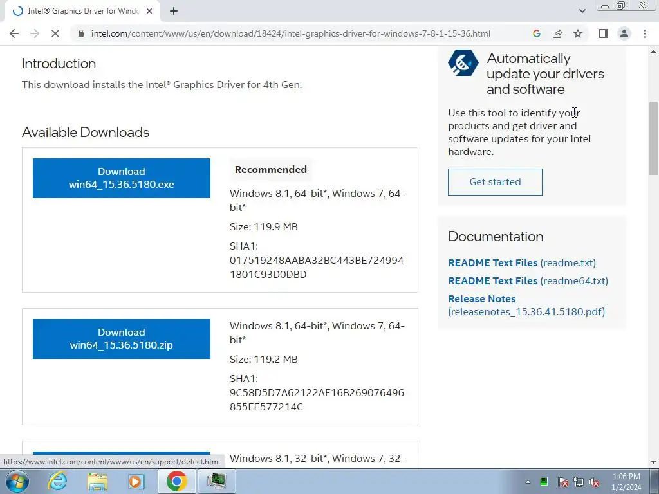659x494 pixels.
Task: Open the Windows Start menu
Action: tap(17, 481)
